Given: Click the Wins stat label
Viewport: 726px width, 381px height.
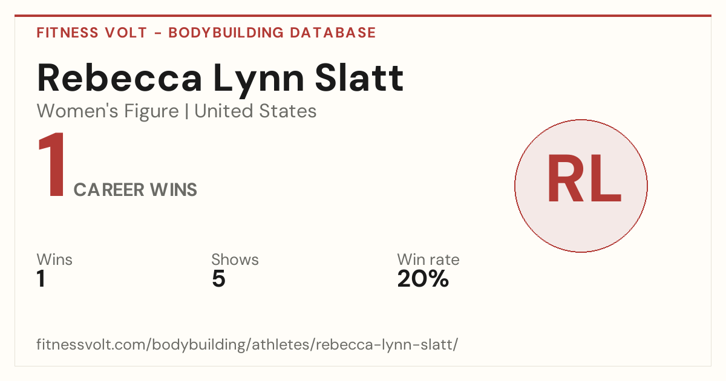Looking at the screenshot, I should click(54, 260).
